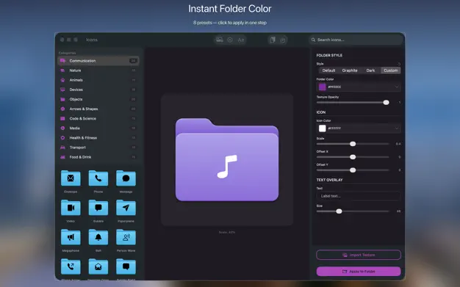Pick the Bubble folder icon

coord(98,208)
